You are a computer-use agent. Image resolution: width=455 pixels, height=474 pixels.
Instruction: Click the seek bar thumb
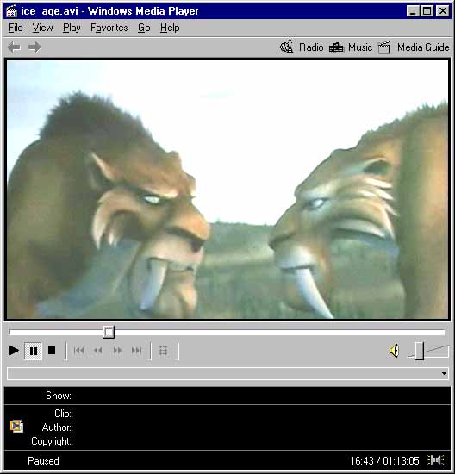coord(109,332)
